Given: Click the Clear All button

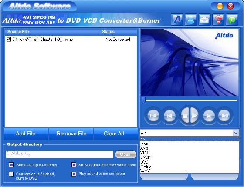Looking at the screenshot, I should point(114,134).
